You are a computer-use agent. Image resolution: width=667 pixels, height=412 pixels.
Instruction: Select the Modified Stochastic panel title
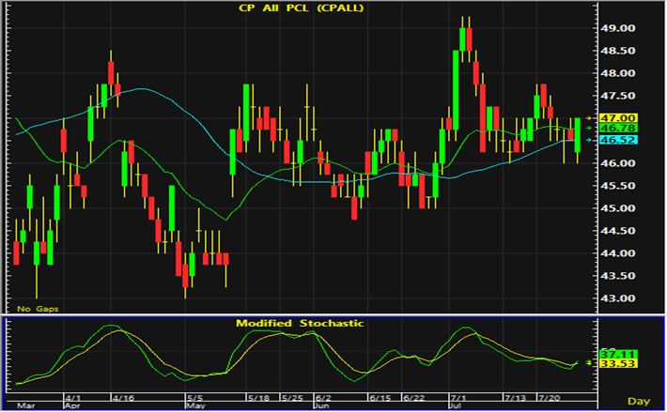tap(300, 323)
